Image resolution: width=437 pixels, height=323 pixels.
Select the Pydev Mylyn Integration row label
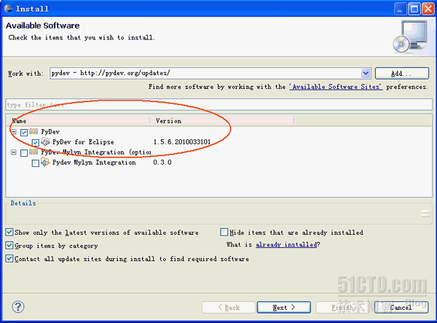pyautogui.click(x=94, y=163)
